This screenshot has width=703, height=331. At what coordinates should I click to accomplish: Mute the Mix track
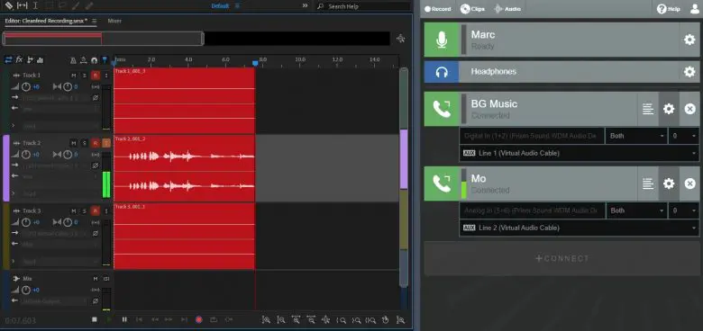click(96, 279)
